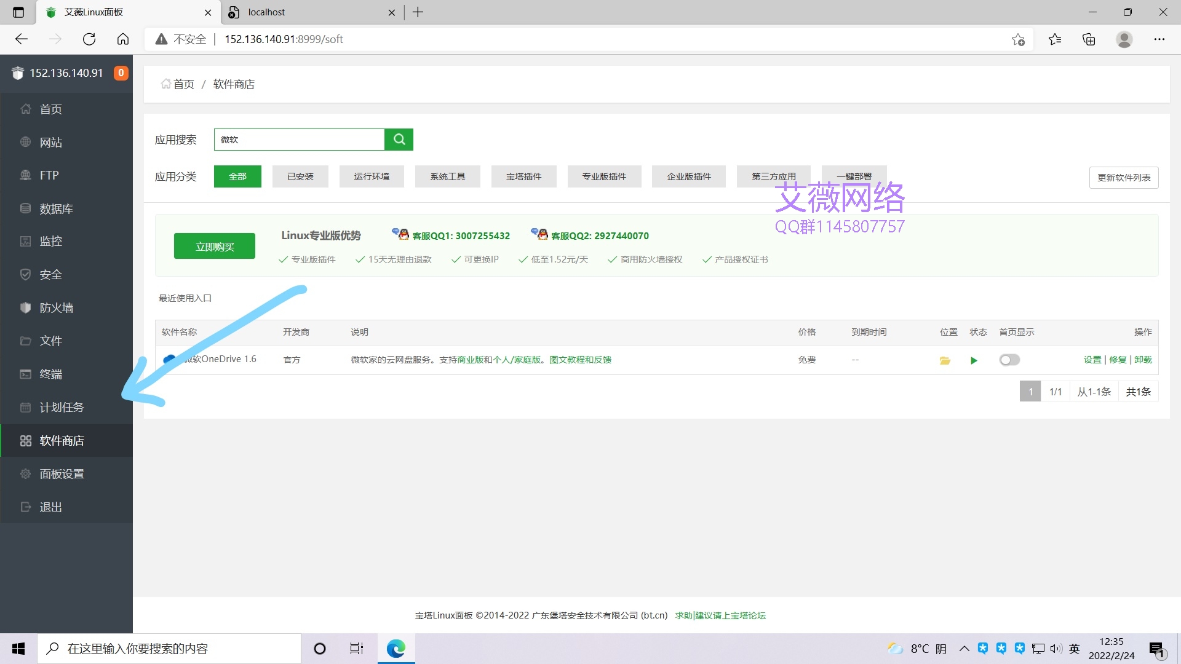Image resolution: width=1181 pixels, height=664 pixels.
Task: Open the notification center icon
Action: tap(1157, 649)
